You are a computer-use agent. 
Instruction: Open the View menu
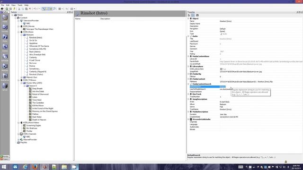click(x=13, y=5)
